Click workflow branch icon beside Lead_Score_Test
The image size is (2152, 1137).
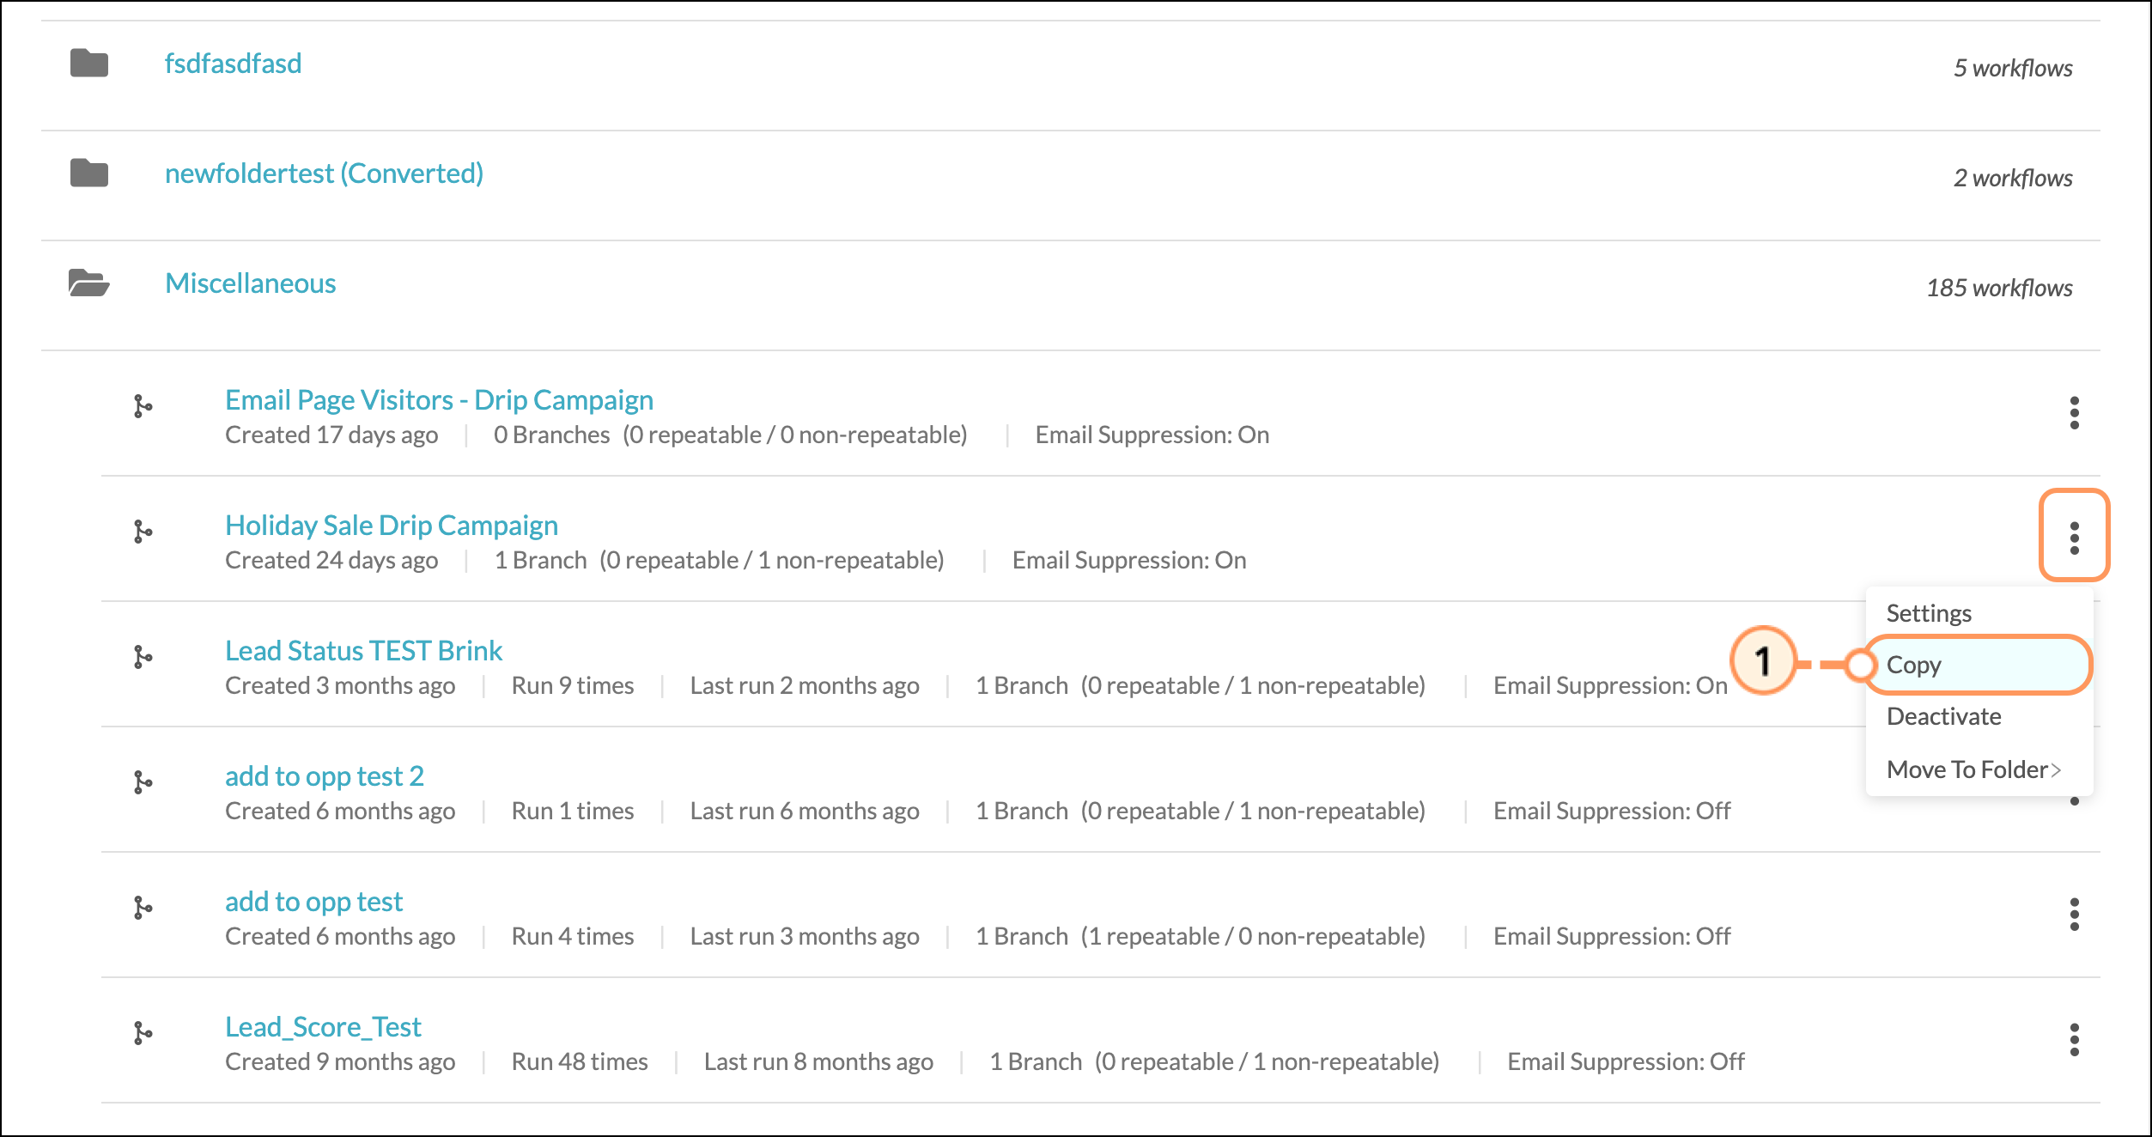143,1033
